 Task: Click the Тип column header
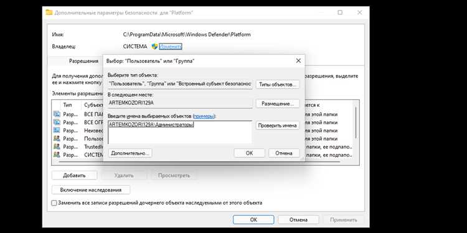tap(68, 105)
